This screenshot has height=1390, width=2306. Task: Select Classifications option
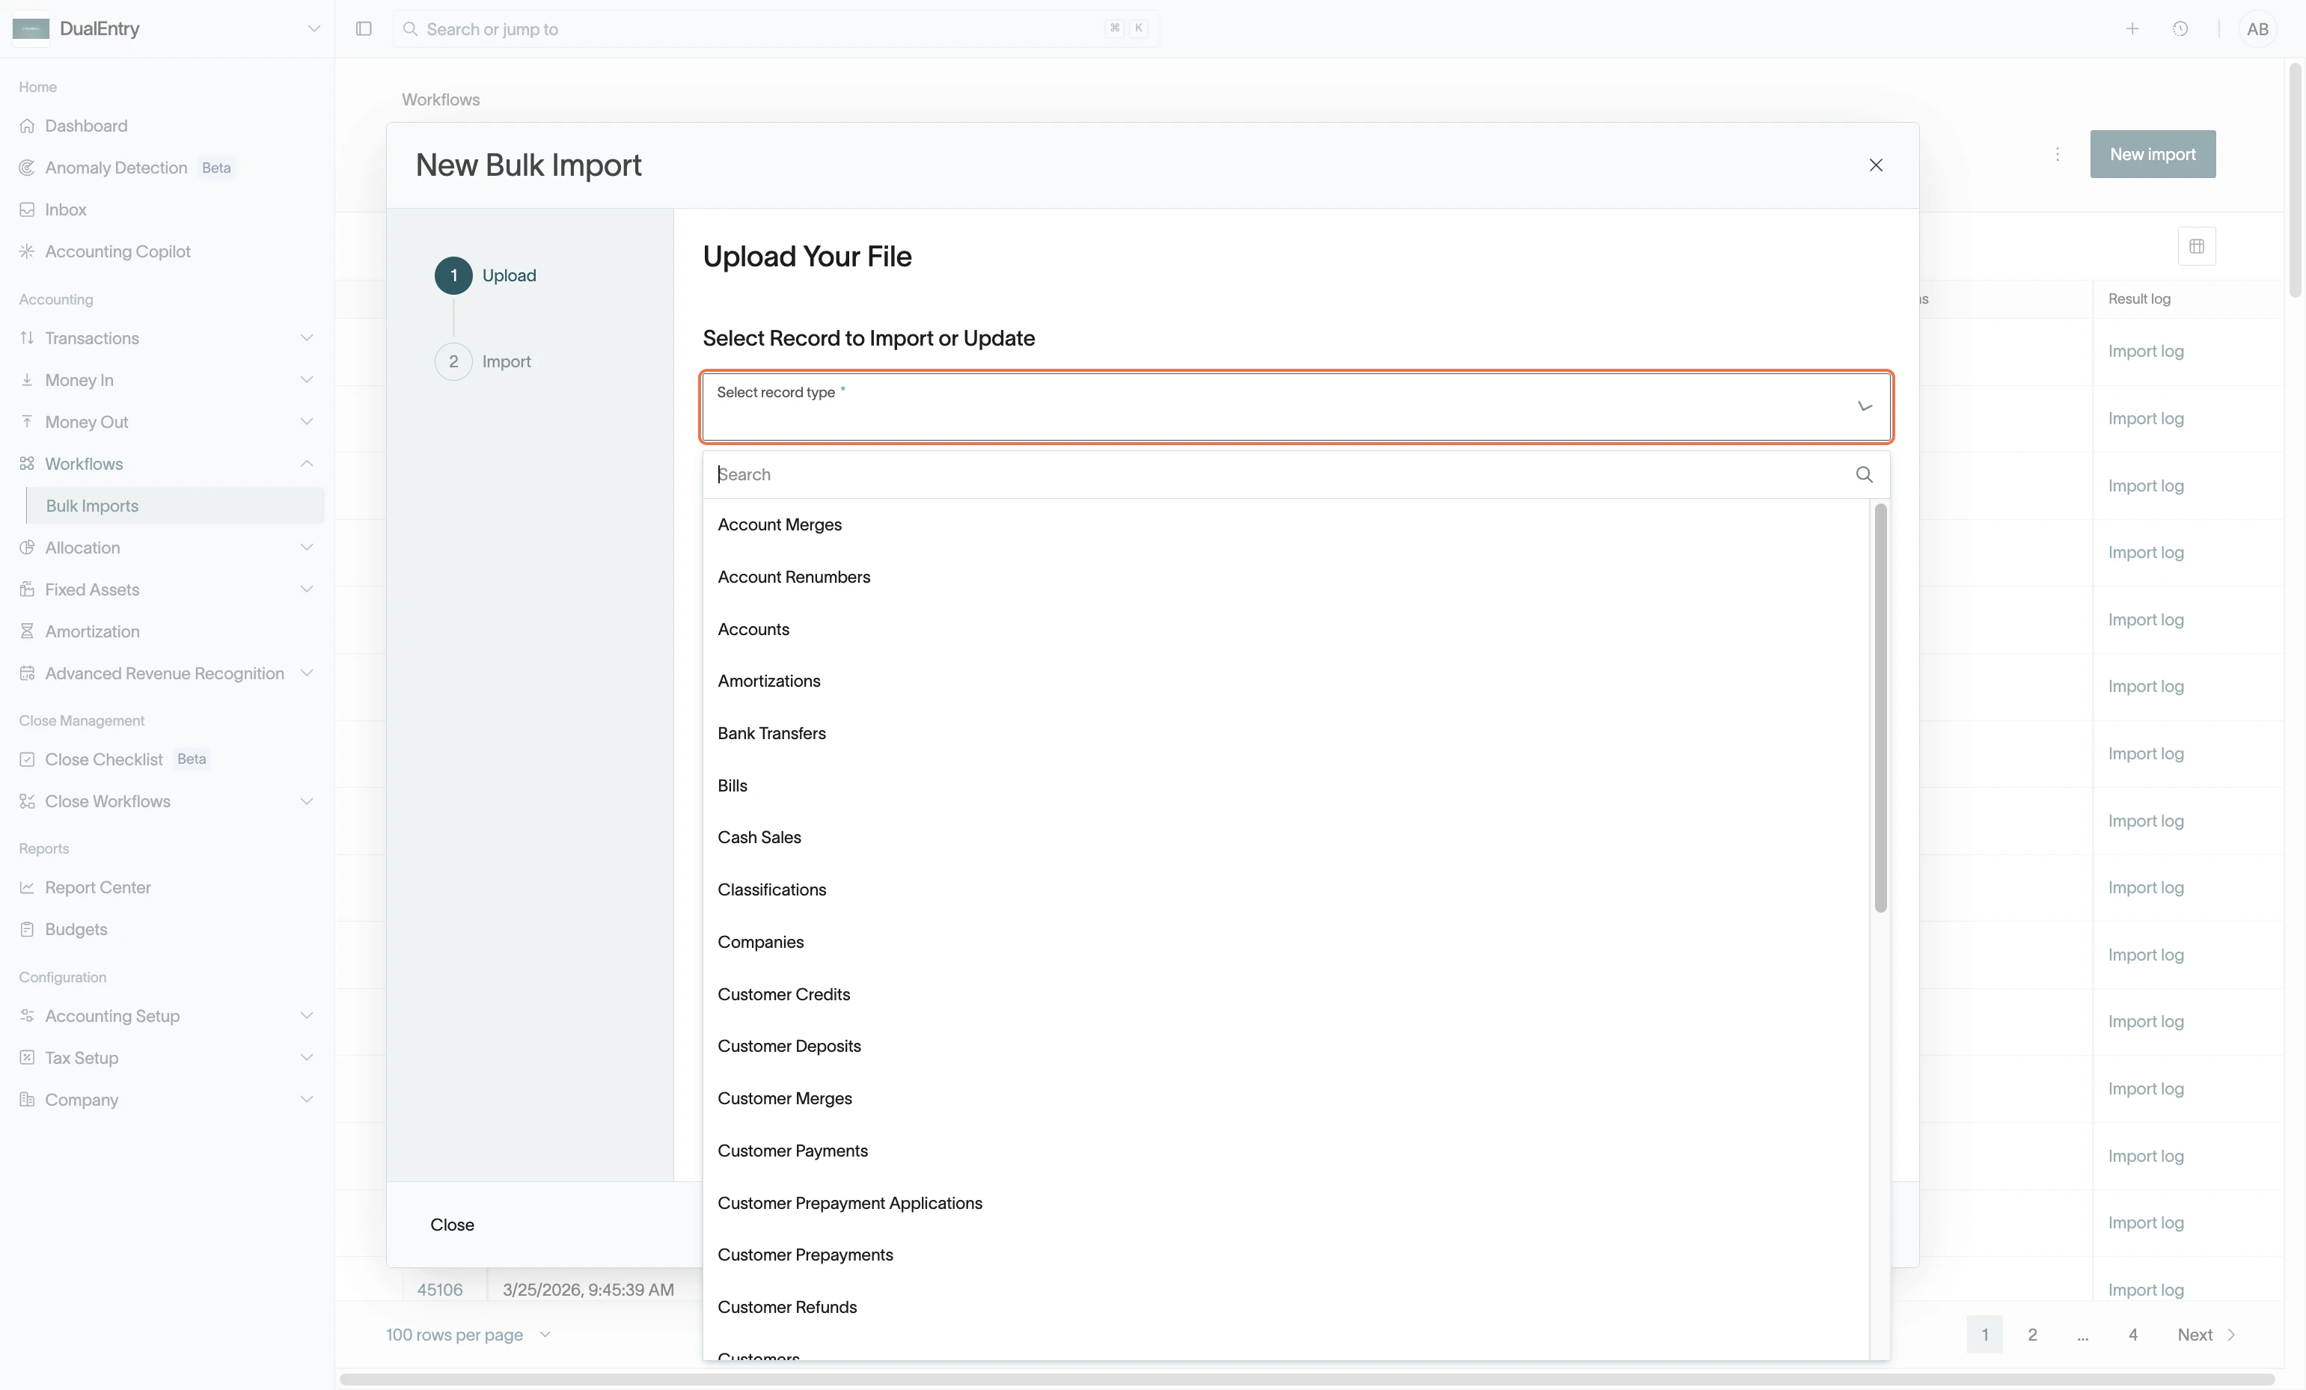click(x=1286, y=890)
